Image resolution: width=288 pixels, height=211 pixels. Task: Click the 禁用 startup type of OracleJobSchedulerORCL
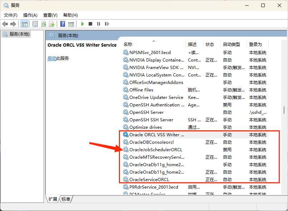(x=227, y=150)
